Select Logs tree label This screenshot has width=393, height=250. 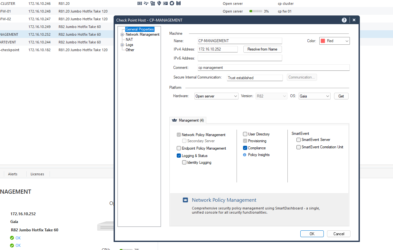pos(129,45)
